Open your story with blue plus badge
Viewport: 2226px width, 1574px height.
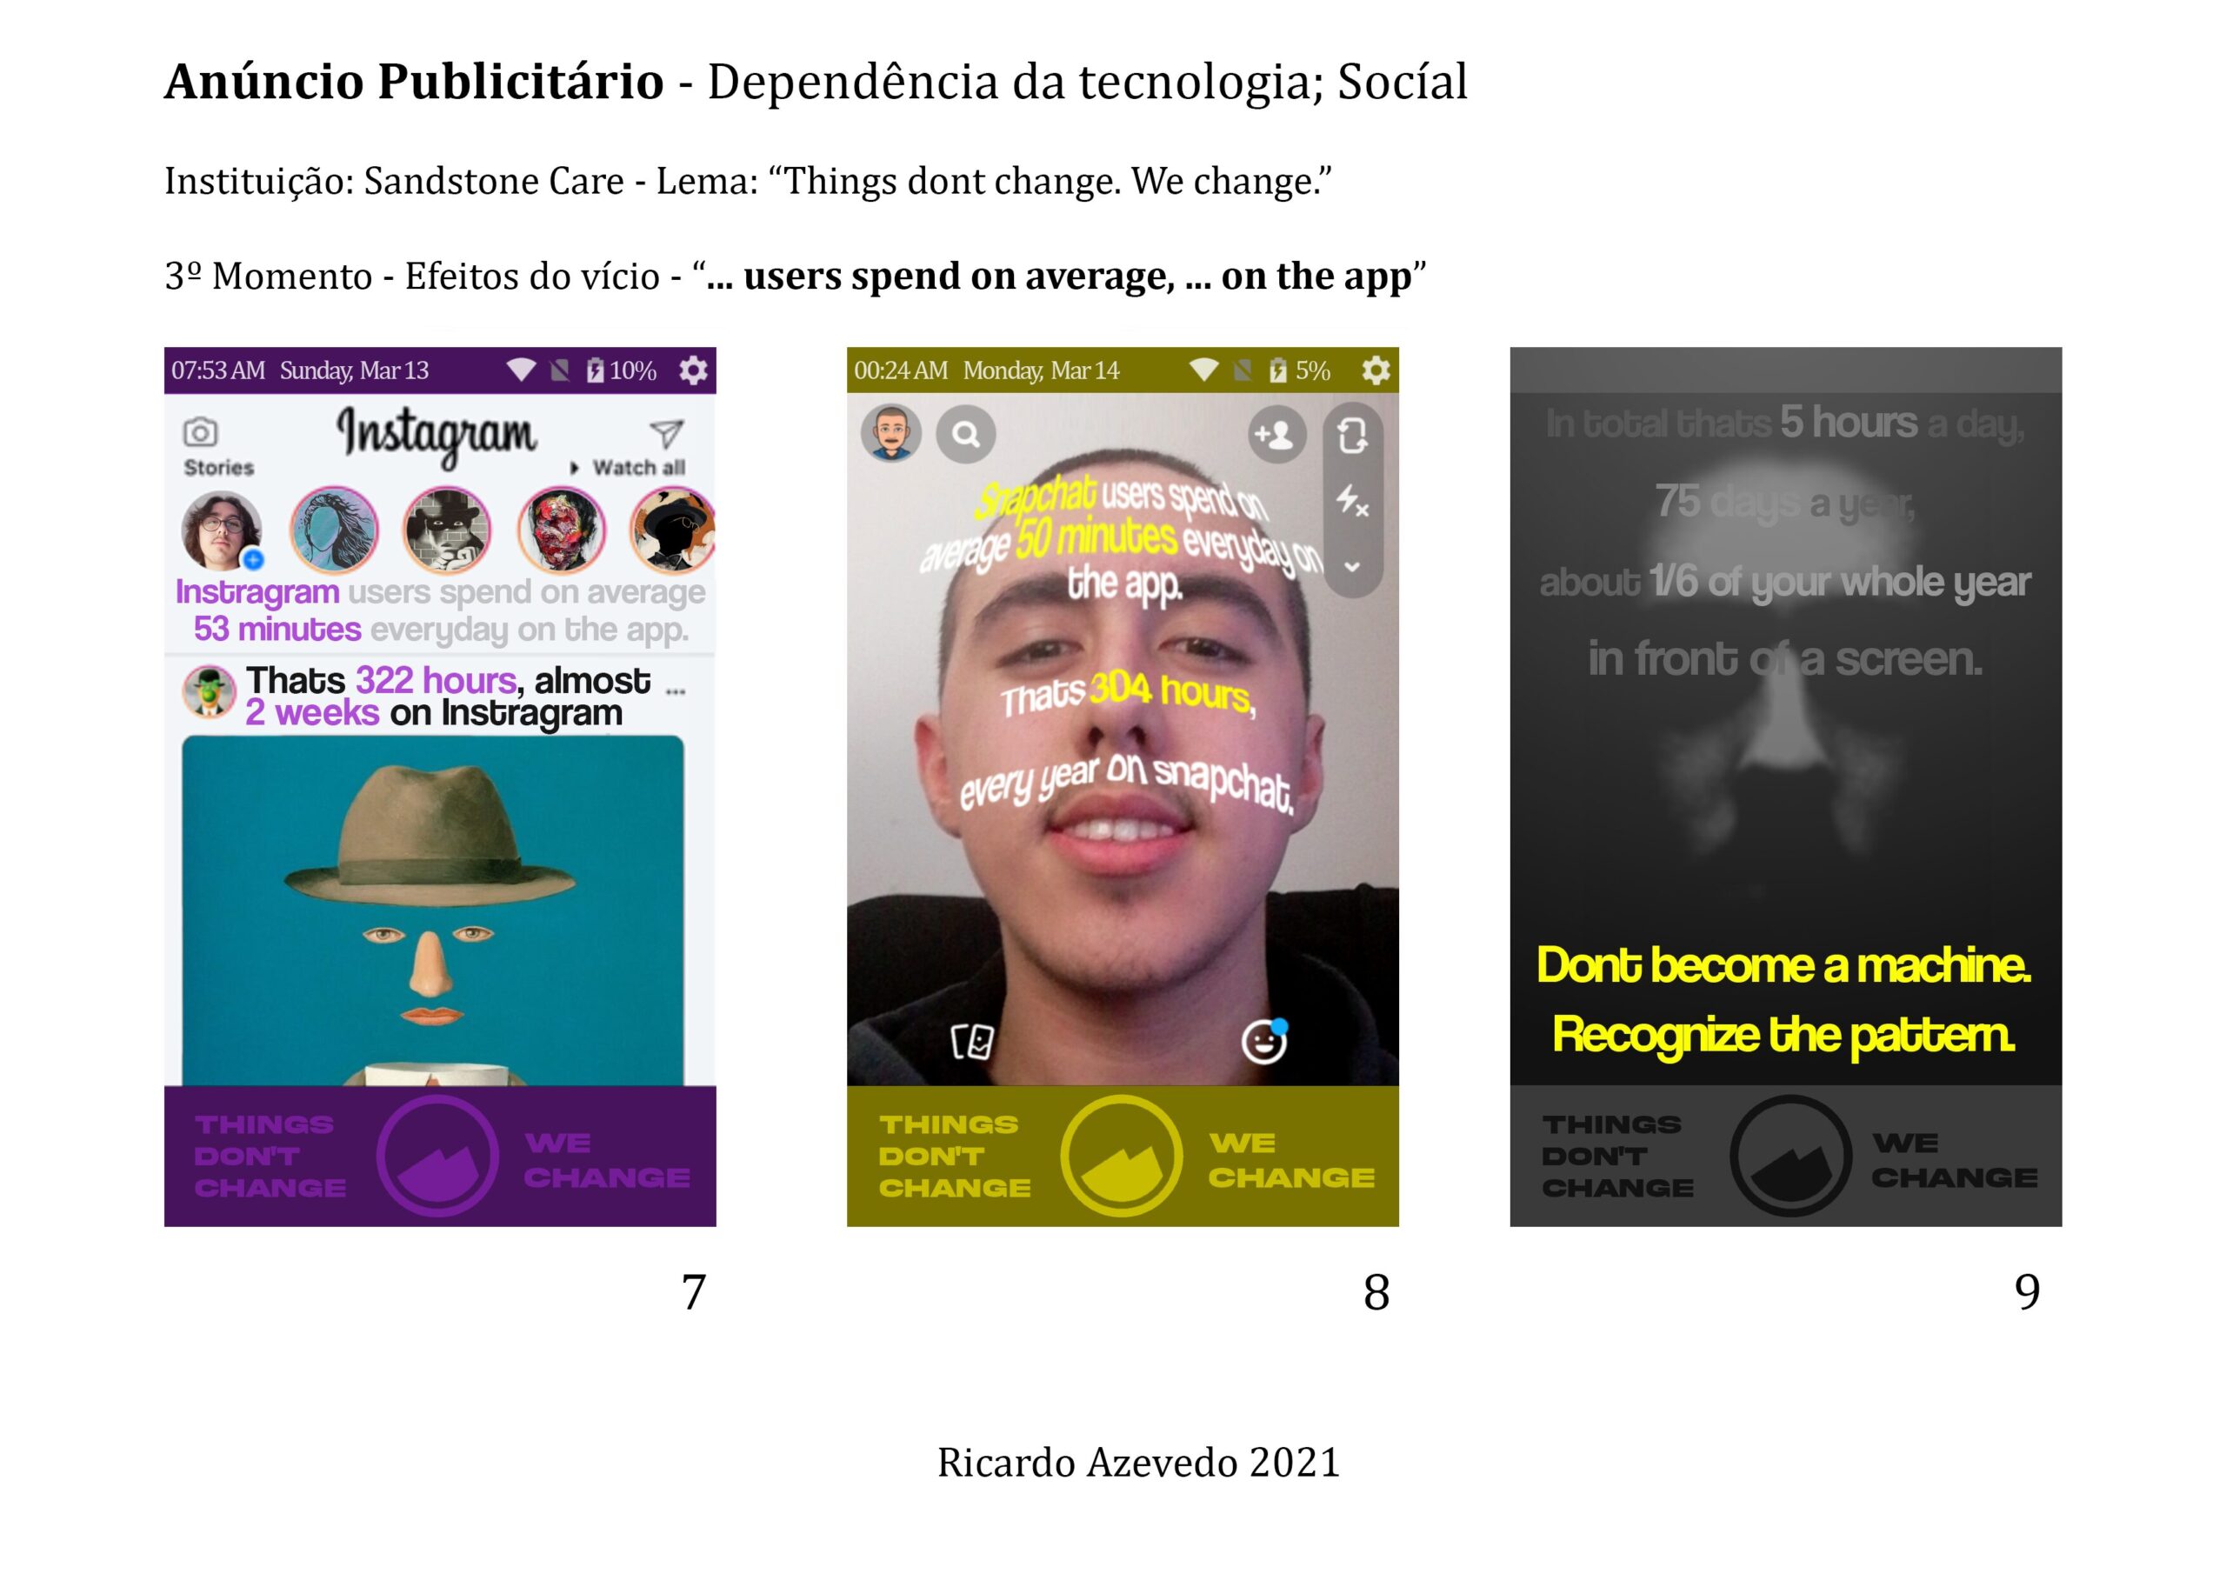point(223,530)
